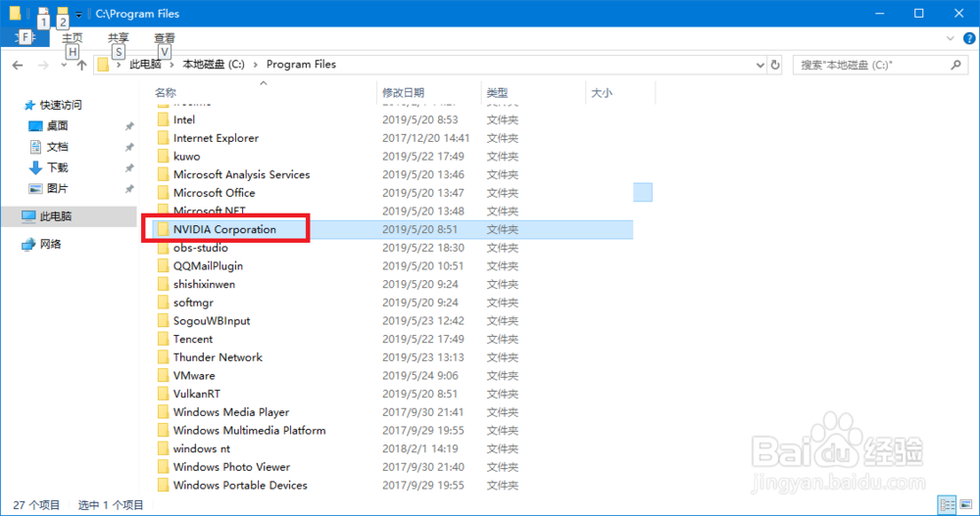The image size is (980, 516).
Task: Select the Windows Portable Devices folder icon
Action: click(163, 485)
